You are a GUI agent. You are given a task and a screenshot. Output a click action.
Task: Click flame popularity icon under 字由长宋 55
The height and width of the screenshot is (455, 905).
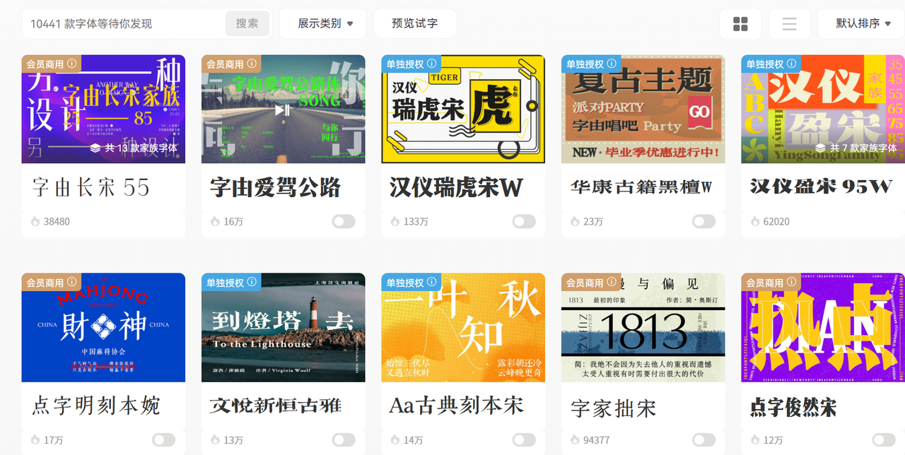35,221
